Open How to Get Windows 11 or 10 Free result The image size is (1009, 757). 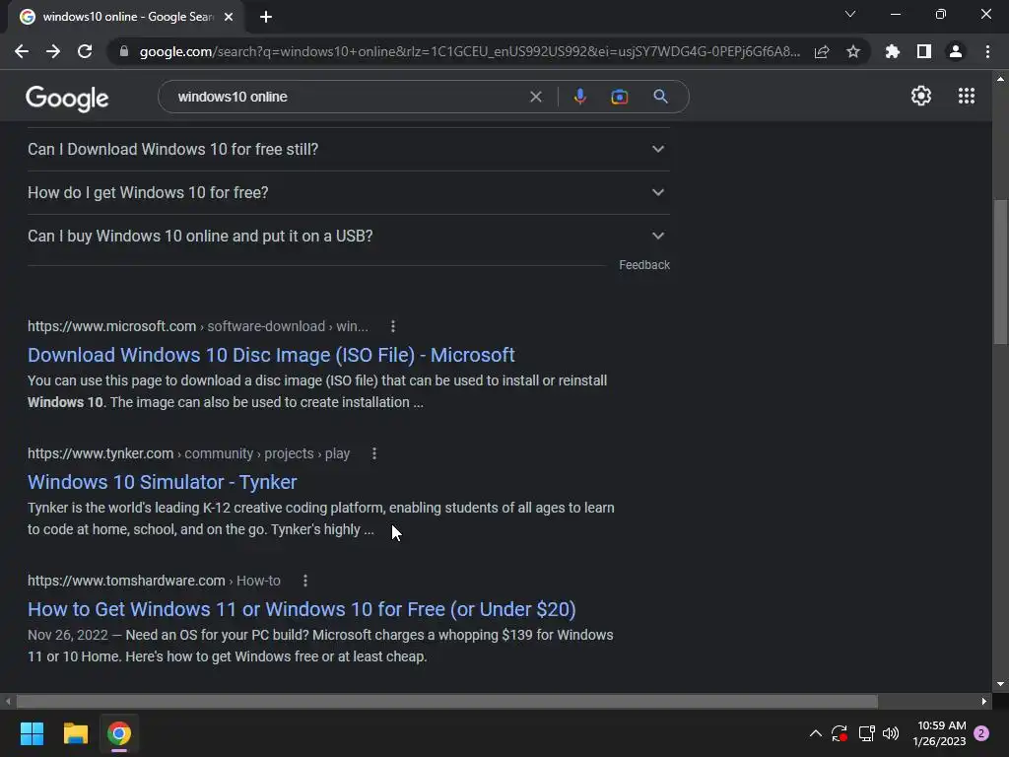[x=302, y=609]
